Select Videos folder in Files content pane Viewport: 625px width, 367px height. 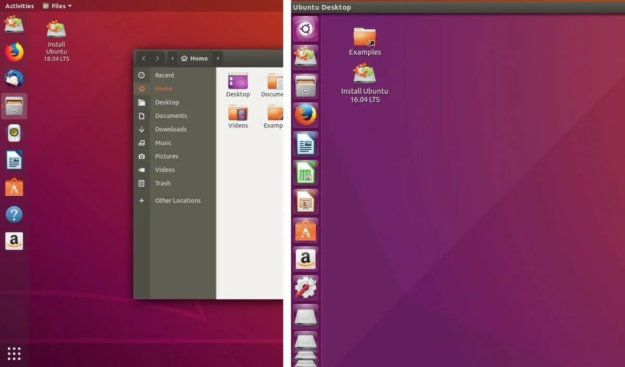[238, 117]
